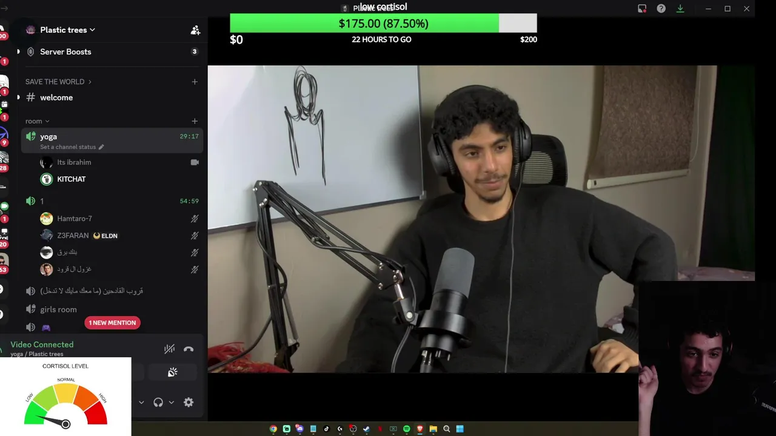This screenshot has width=776, height=436.
Task: Click the muted mic icon for Z3FARAN
Action: click(195, 236)
